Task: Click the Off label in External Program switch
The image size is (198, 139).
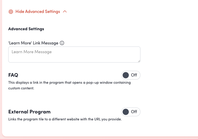Action: pyautogui.click(x=134, y=112)
